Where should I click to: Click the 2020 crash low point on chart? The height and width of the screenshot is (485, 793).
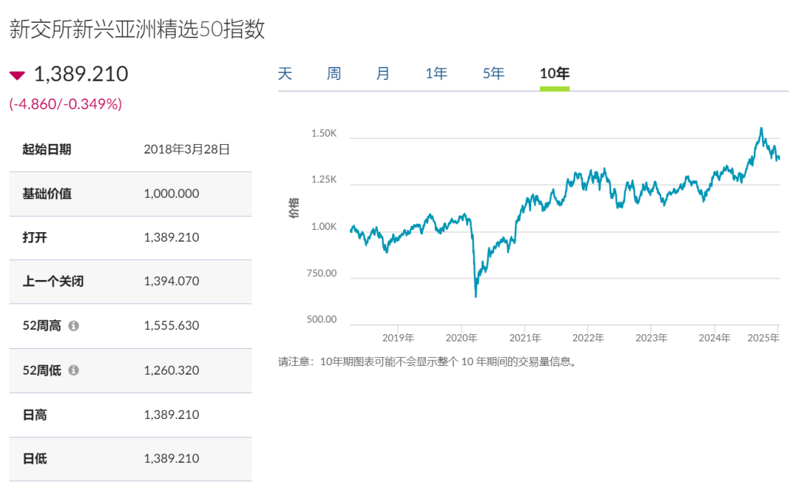point(476,296)
